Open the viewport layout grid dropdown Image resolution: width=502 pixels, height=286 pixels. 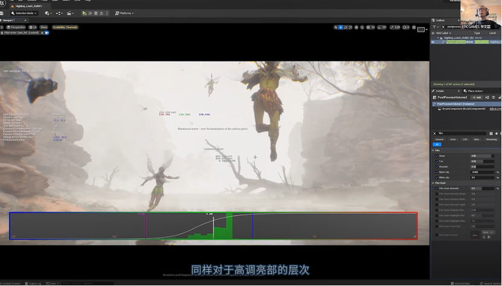tap(422, 30)
